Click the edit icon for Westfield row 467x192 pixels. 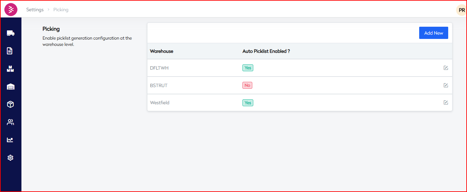[446, 103]
